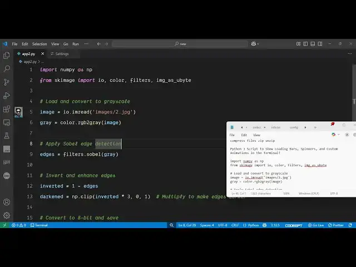The width and height of the screenshot is (356, 267).
Task: Open Notepad Copilot dropdown arrow
Action: pos(339,135)
